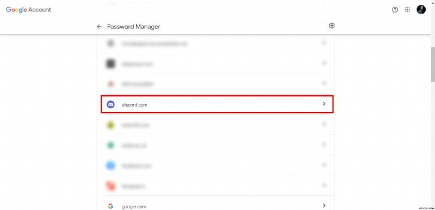This screenshot has width=435, height=210.
Task: Click the Discord logo icon
Action: (x=110, y=104)
